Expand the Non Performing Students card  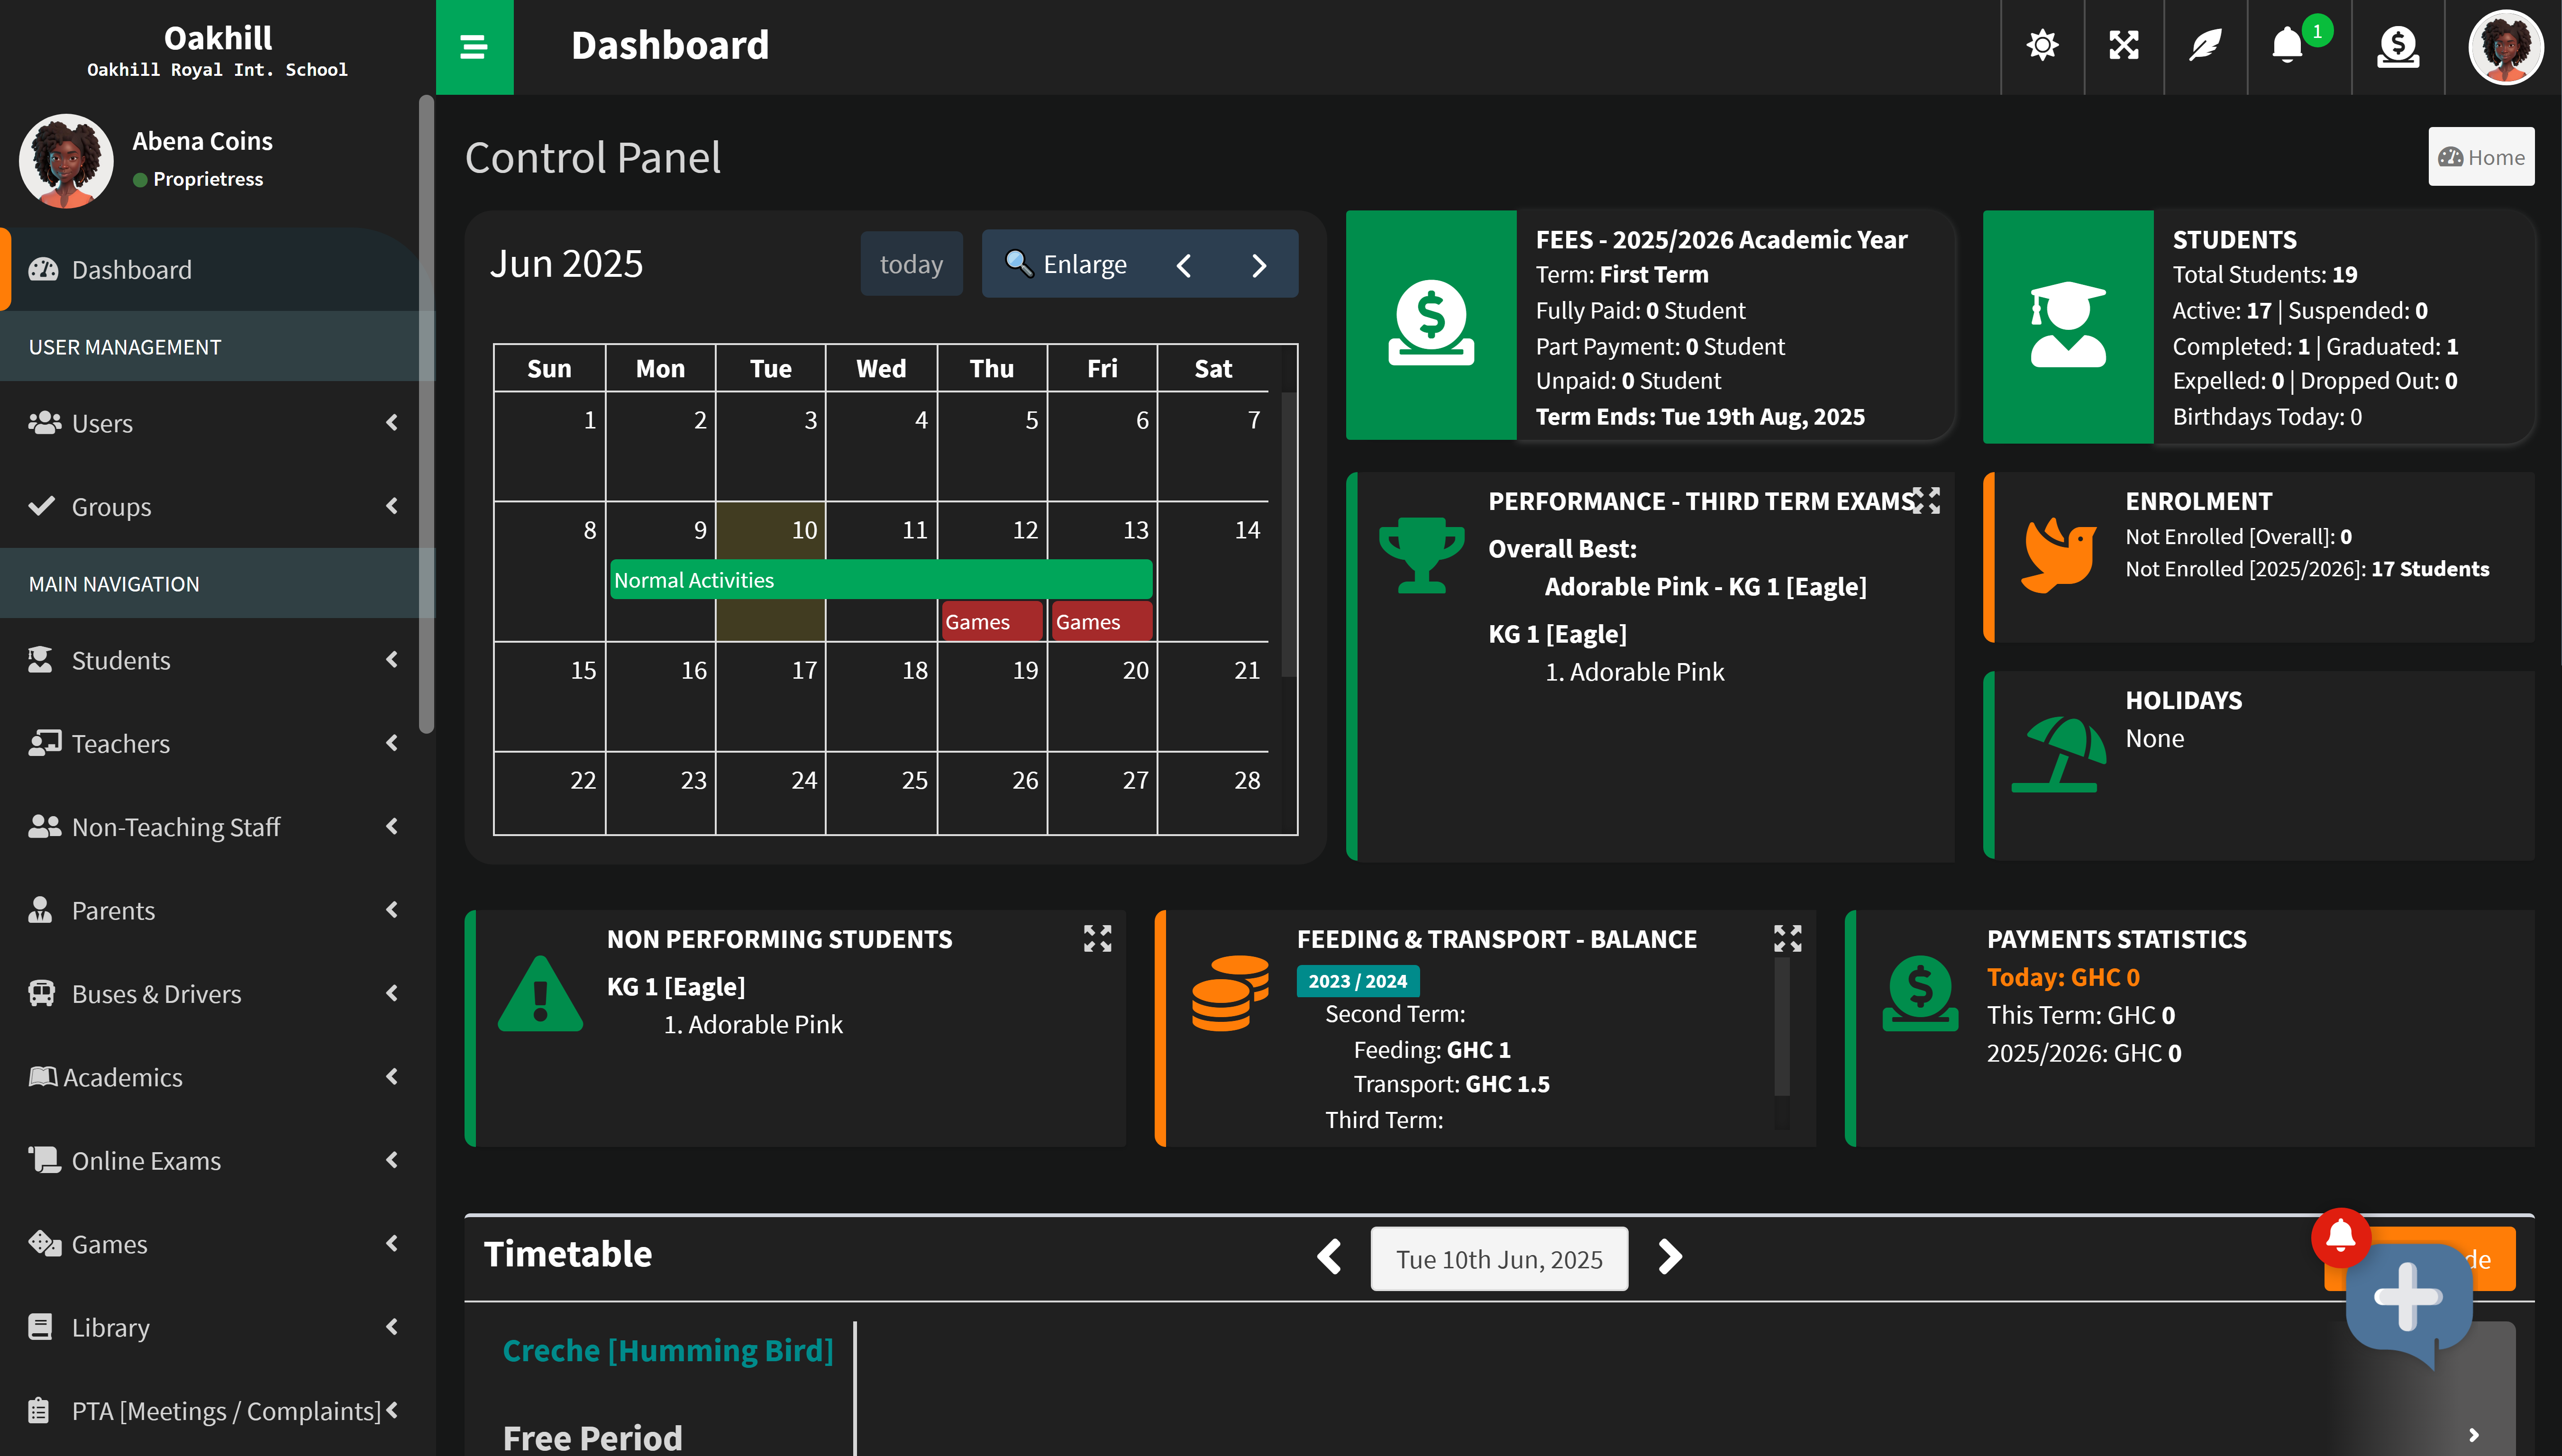(1097, 938)
